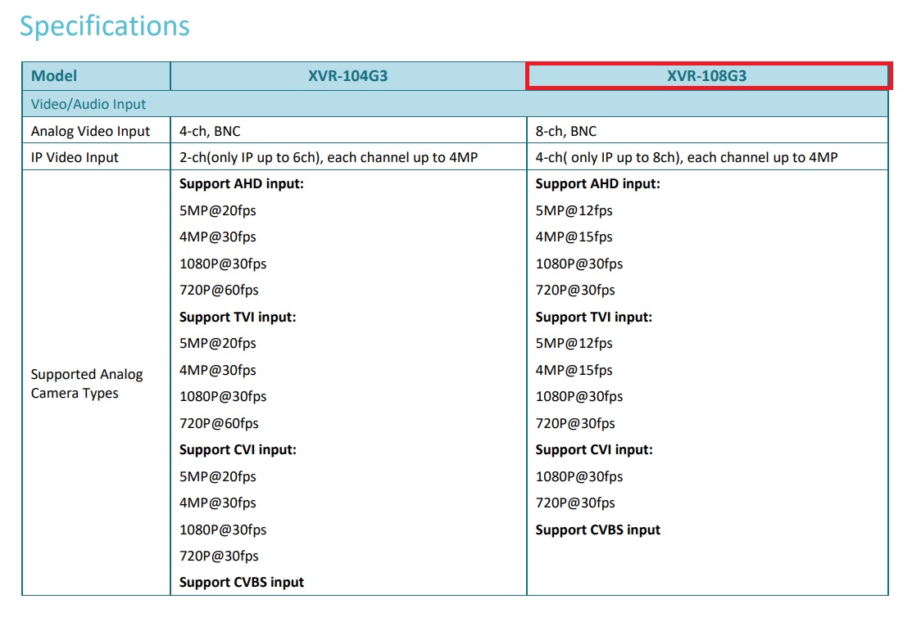Image resolution: width=903 pixels, height=622 pixels.
Task: Click the 8-ch, BNC cell
Action: [x=566, y=131]
